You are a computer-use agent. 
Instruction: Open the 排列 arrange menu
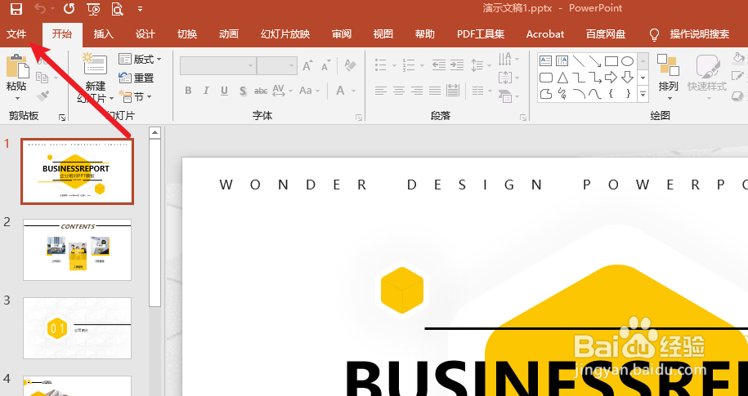click(669, 77)
